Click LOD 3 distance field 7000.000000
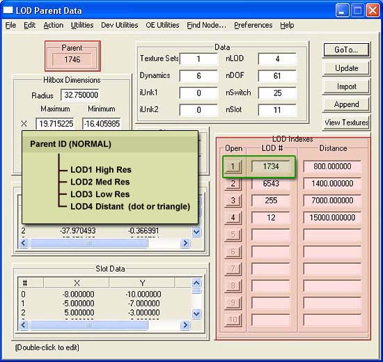383x362 pixels. tap(332, 200)
